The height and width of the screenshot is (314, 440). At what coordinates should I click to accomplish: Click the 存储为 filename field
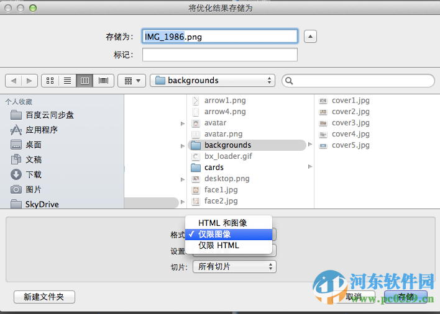[220, 37]
